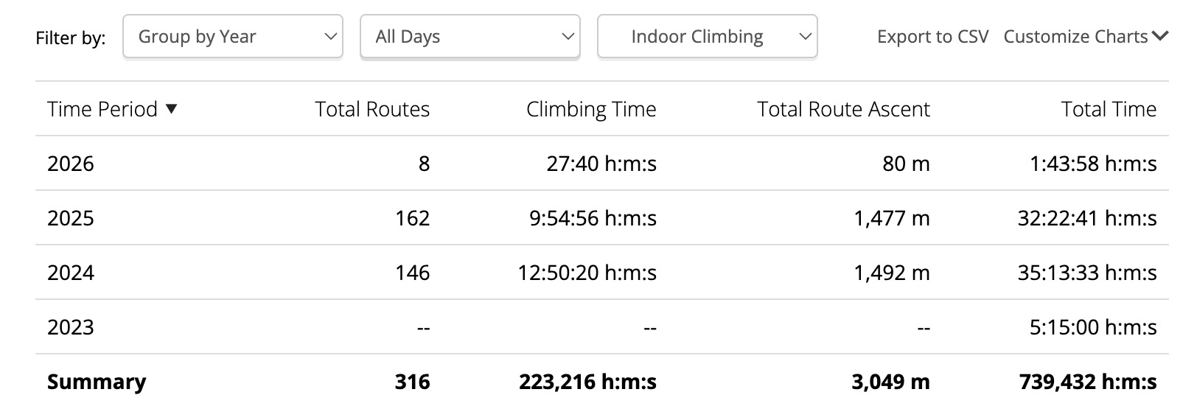Viewport: 1197px width, 420px height.
Task: Click the 1,492 m route ascent value
Action: [x=891, y=273]
